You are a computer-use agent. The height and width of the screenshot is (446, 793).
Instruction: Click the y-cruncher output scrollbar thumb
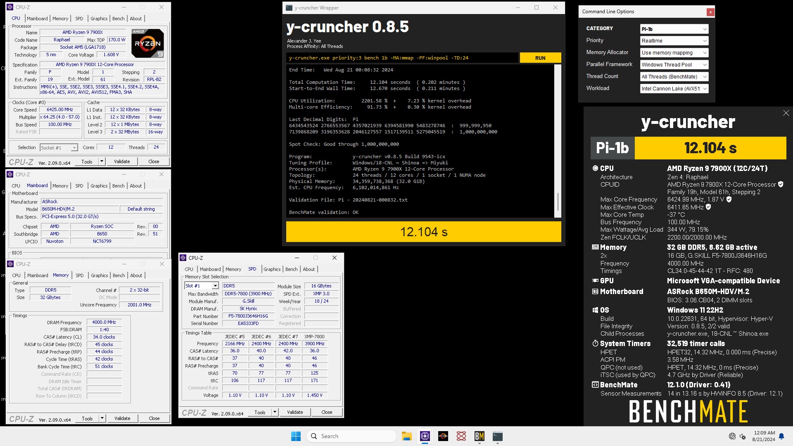coord(558,202)
